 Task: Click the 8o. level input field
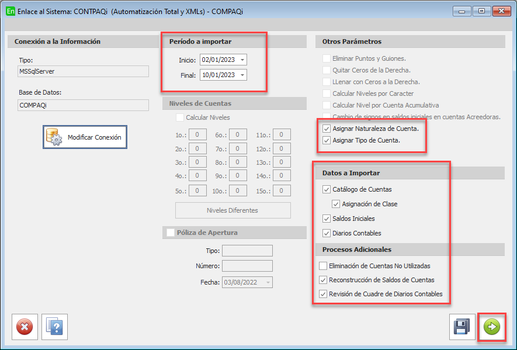coord(238,162)
